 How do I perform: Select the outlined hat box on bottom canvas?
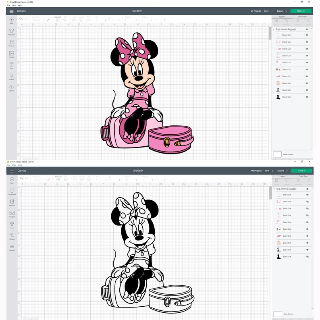(171, 299)
